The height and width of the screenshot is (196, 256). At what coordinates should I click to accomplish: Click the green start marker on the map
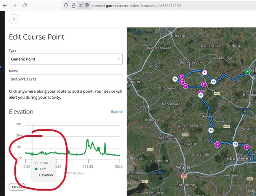click(x=247, y=71)
